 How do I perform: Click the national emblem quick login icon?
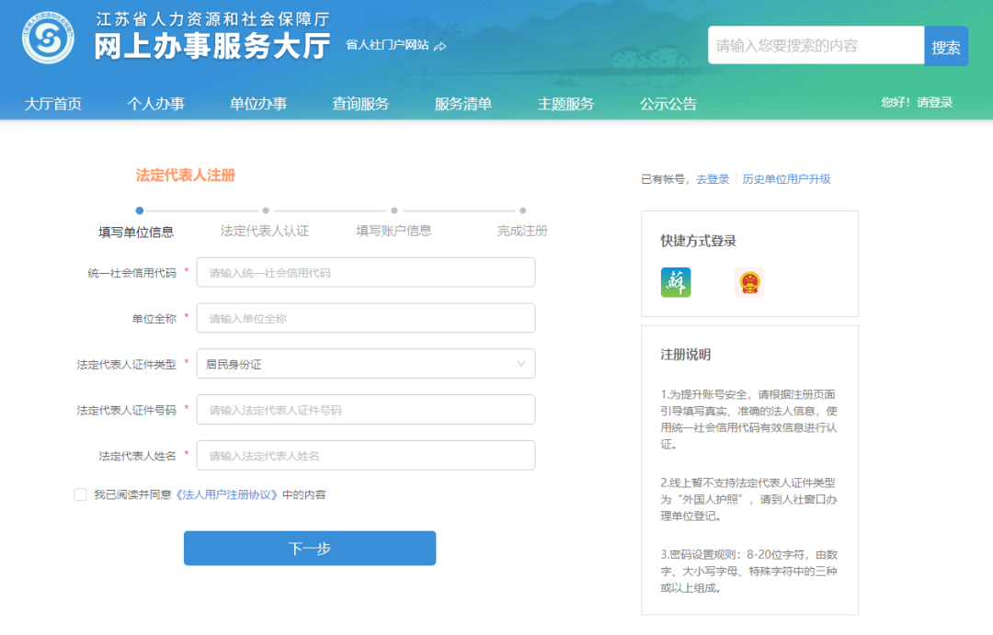749,282
